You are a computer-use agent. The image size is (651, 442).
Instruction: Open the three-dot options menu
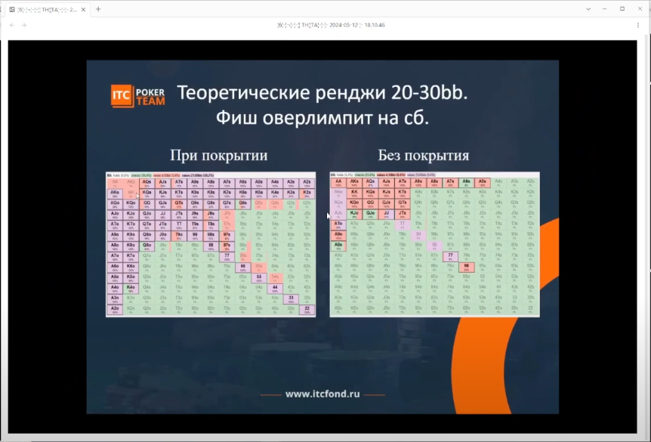point(638,26)
